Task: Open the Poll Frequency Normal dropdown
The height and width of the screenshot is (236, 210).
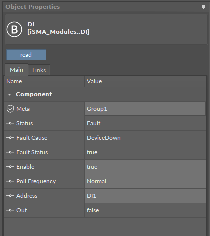Action: click(x=145, y=181)
